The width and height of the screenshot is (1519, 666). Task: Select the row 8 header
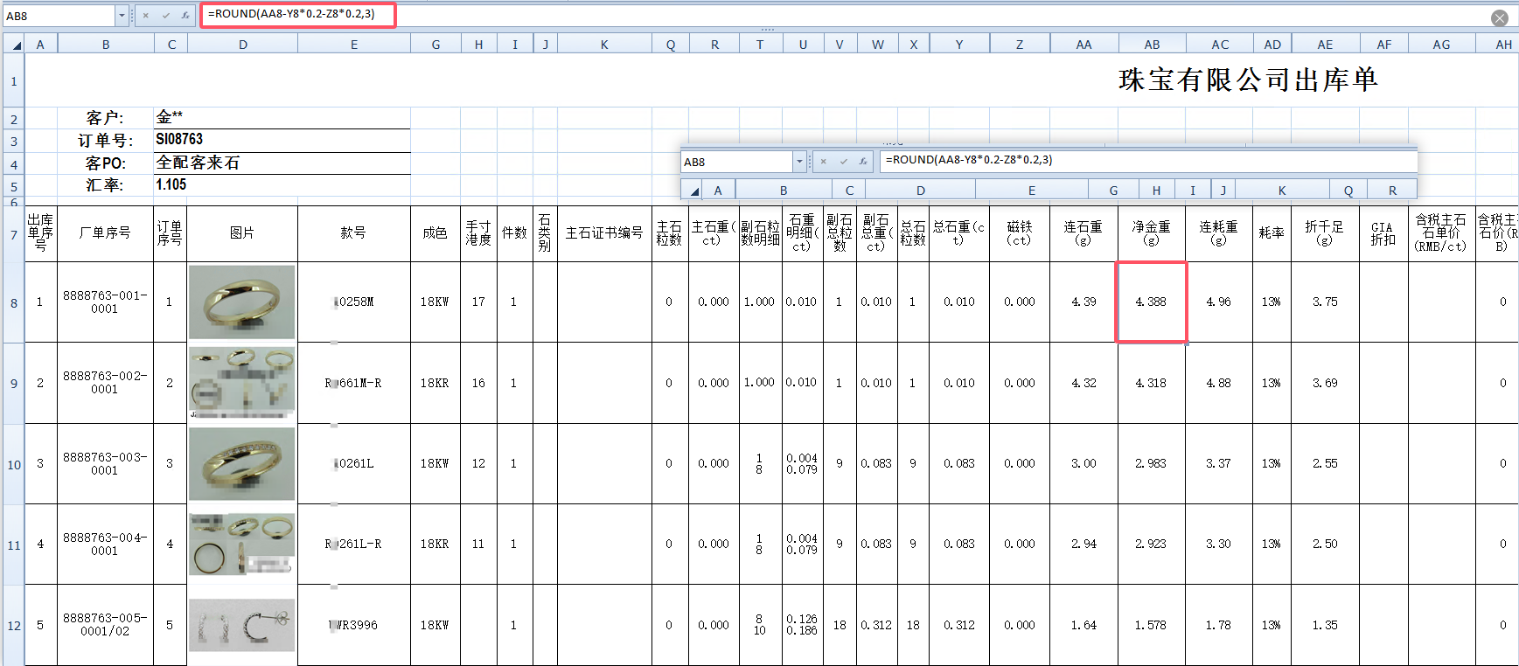point(14,303)
